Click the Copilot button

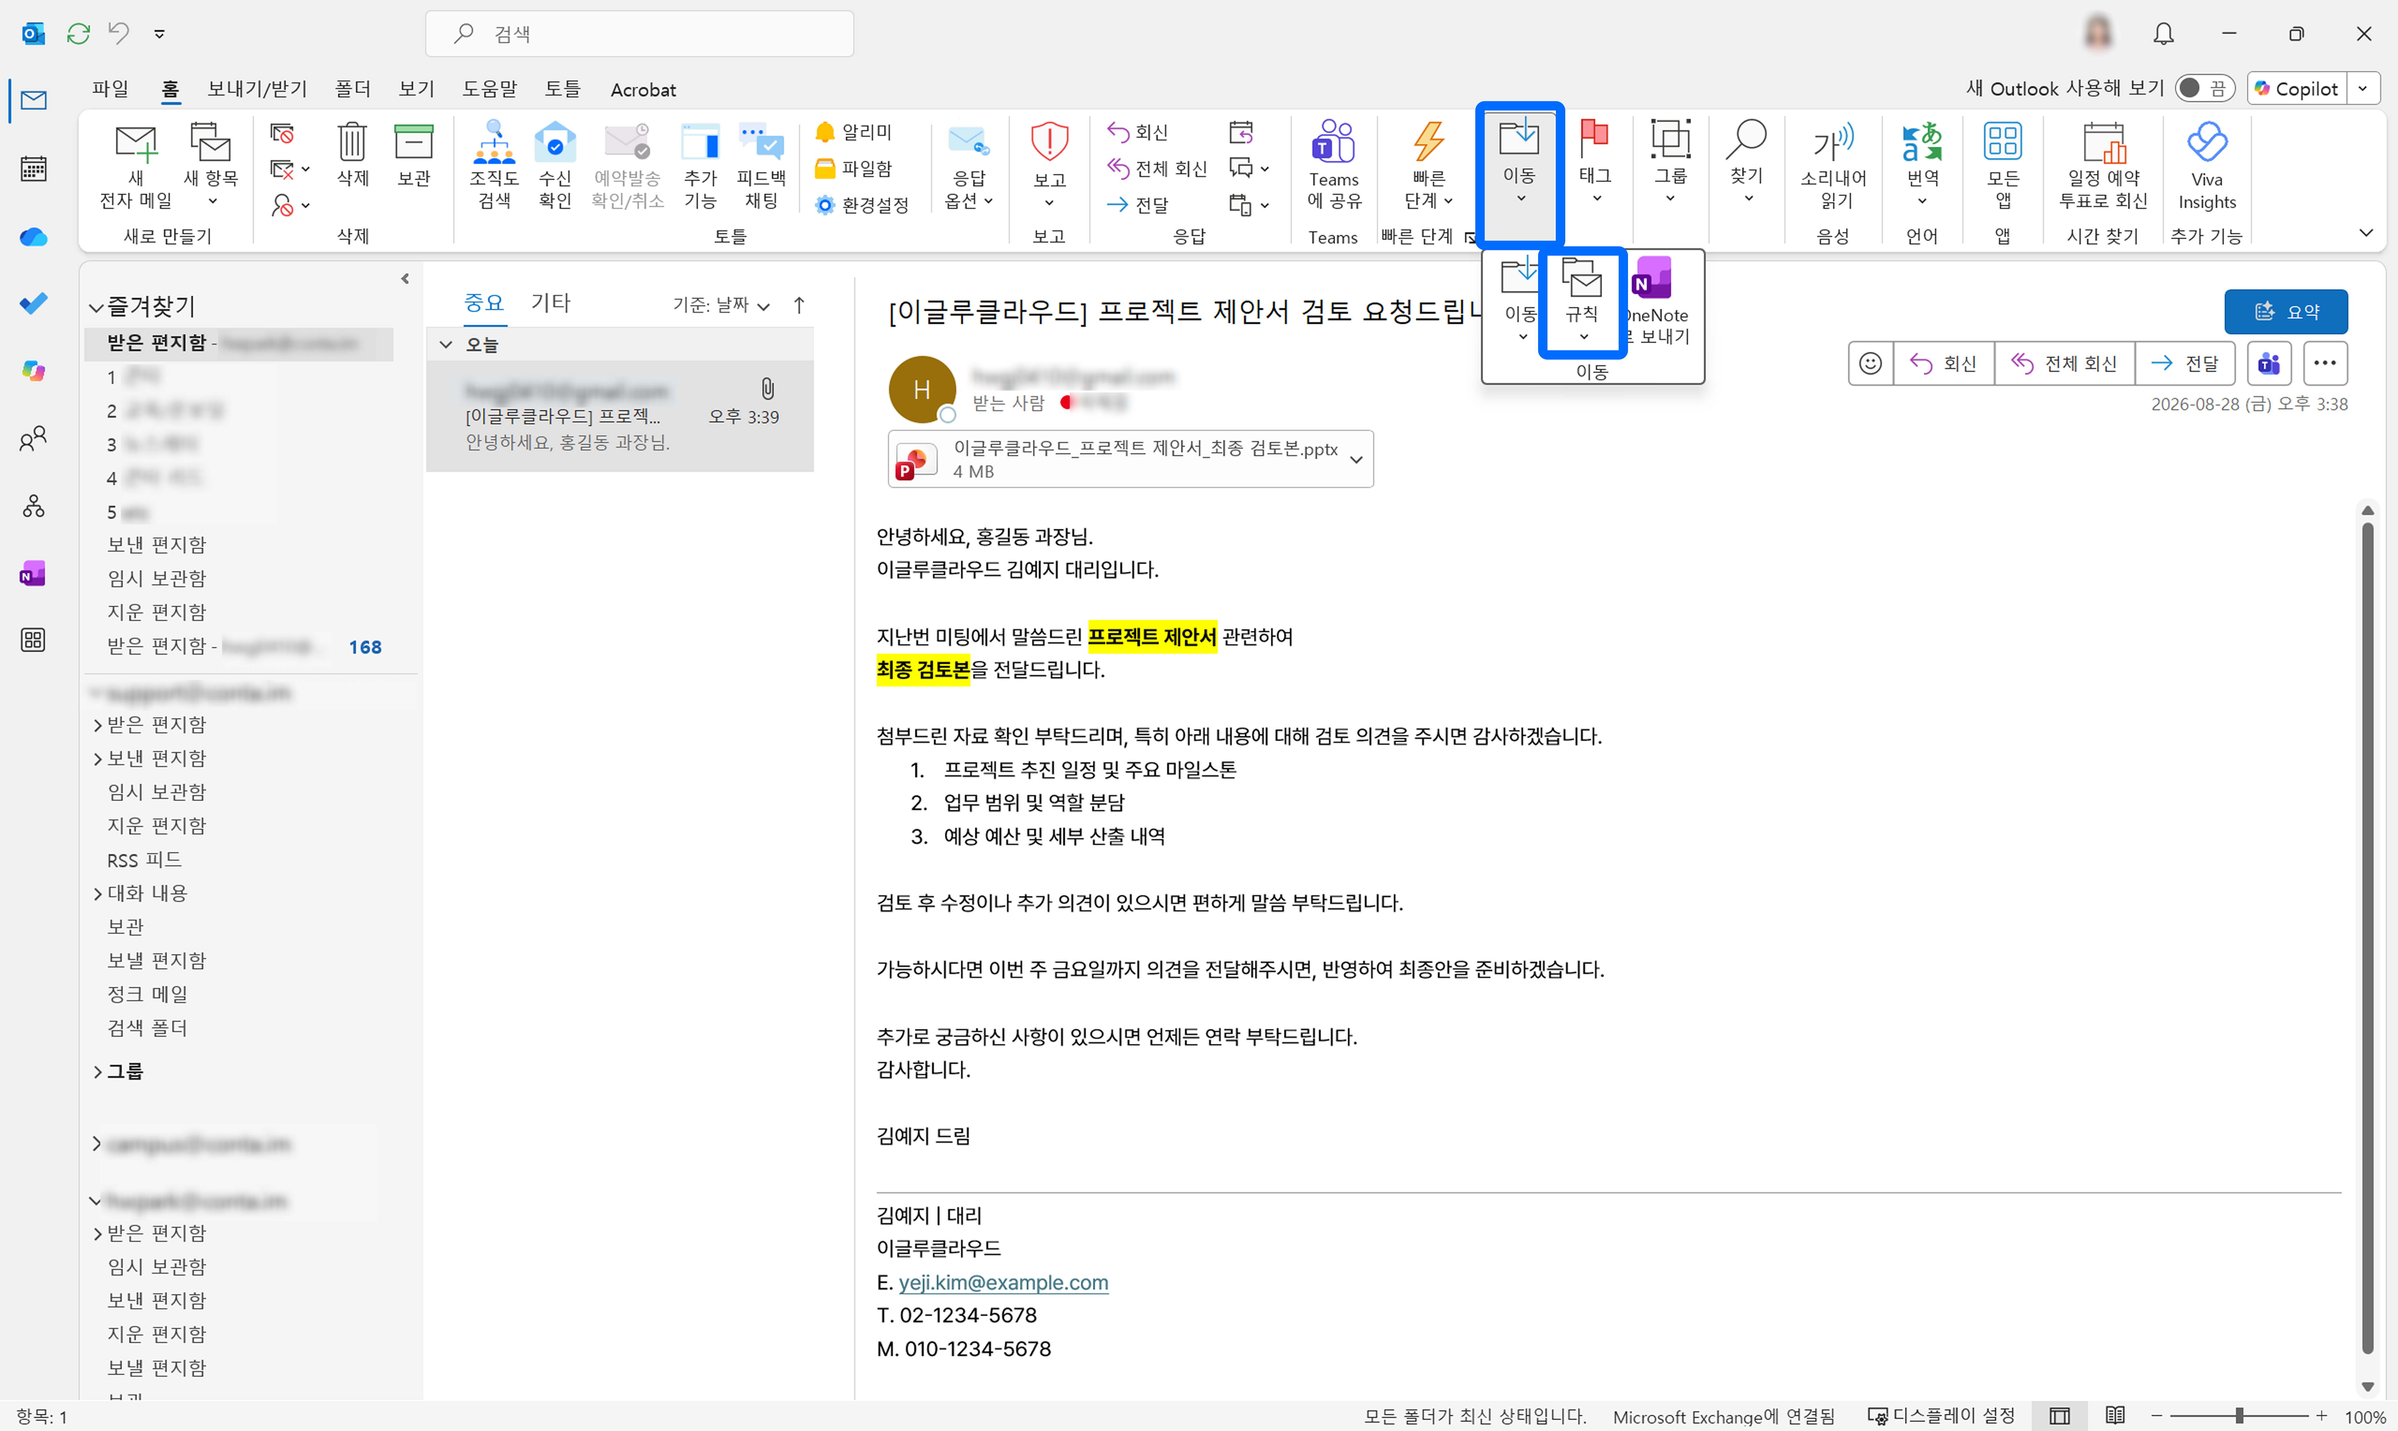coord(2297,89)
